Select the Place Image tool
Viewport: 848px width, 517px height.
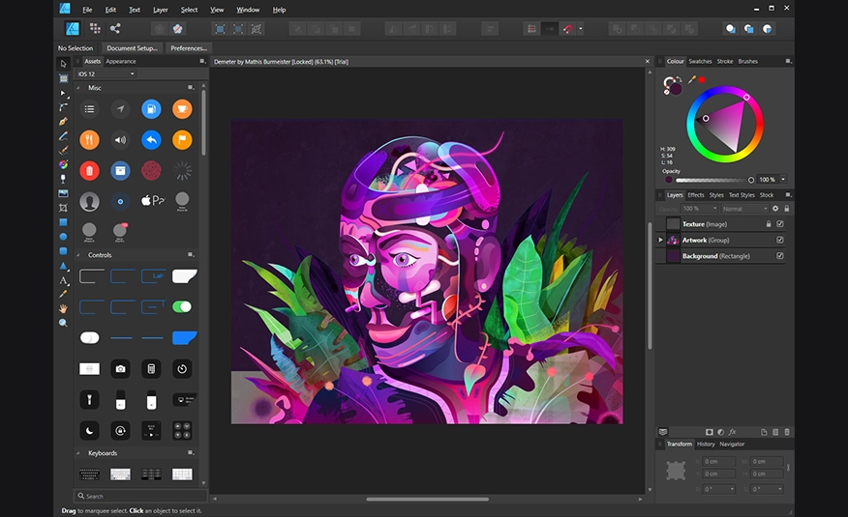(63, 193)
